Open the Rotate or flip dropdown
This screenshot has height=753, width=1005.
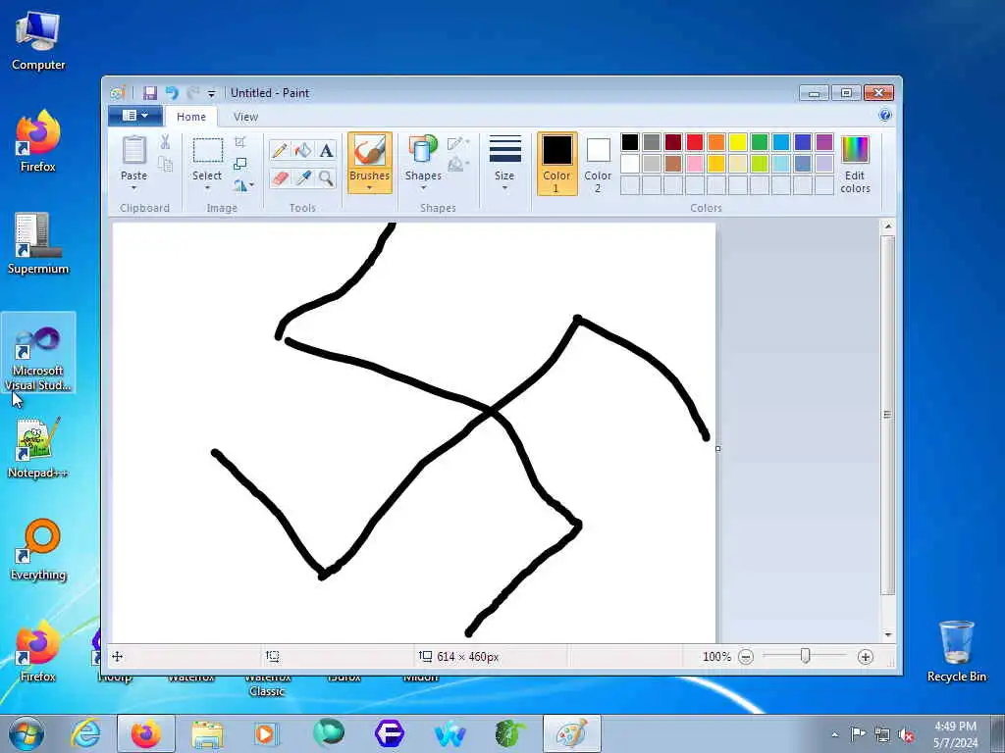tap(243, 185)
